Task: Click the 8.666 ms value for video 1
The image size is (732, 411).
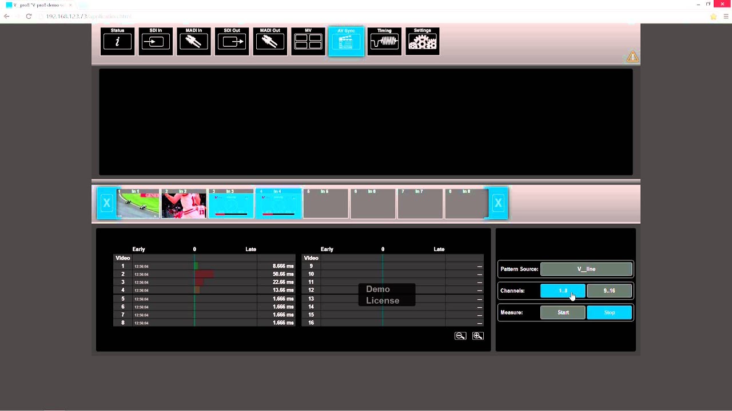Action: (x=283, y=266)
